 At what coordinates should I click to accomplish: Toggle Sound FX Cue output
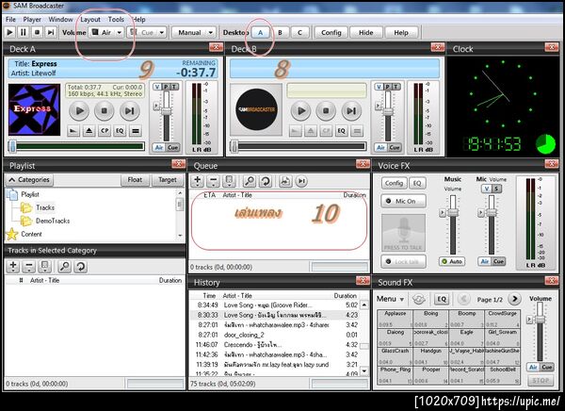click(546, 367)
